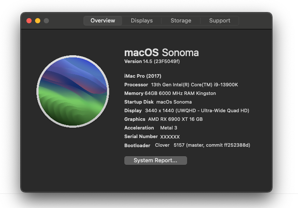Open the Storage tab

(x=181, y=20)
